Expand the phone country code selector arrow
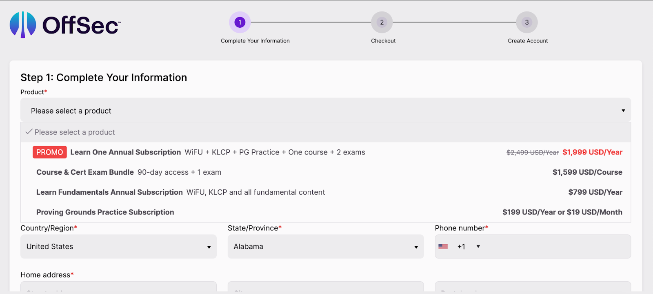 click(x=478, y=247)
